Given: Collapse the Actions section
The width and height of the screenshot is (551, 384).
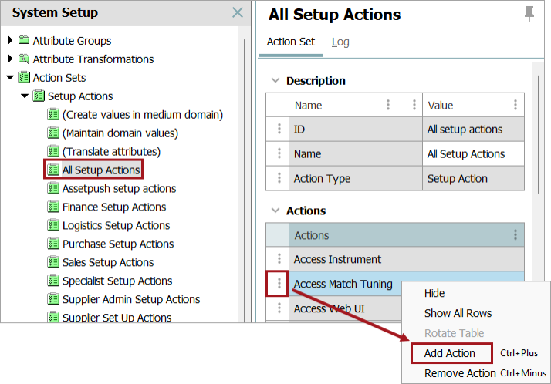Looking at the screenshot, I should click(x=275, y=211).
